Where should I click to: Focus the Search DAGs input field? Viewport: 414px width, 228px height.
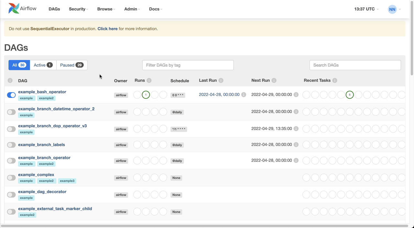[355, 65]
